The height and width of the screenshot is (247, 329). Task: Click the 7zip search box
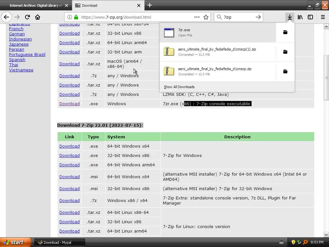point(238,17)
